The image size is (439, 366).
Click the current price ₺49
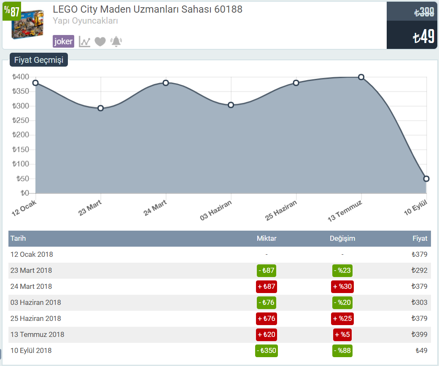pos(424,36)
